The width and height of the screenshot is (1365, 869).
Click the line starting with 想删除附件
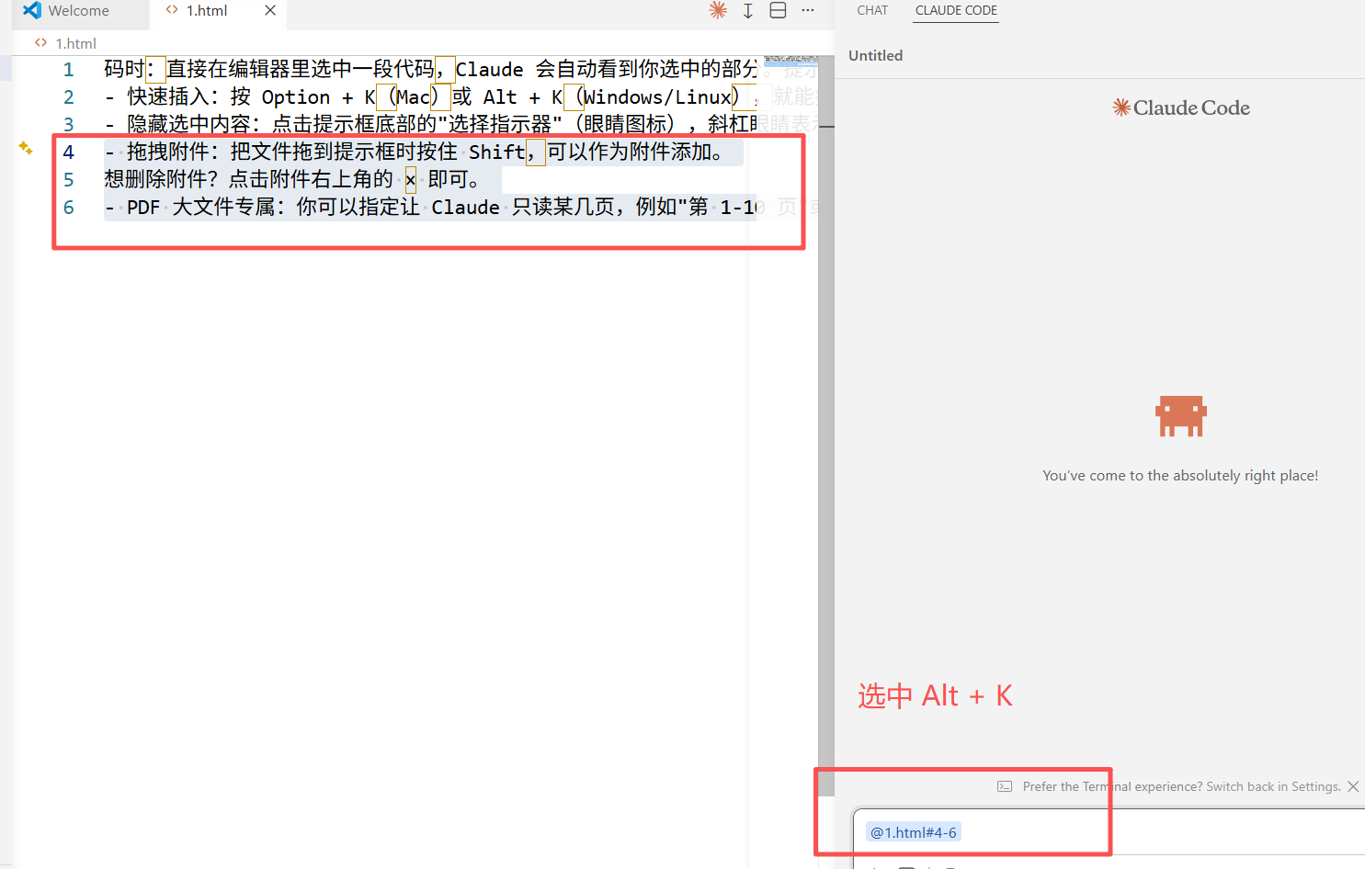pos(291,180)
